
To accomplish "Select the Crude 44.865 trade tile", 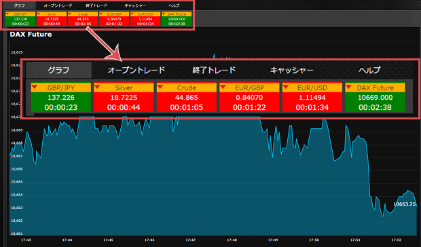I will (187, 97).
